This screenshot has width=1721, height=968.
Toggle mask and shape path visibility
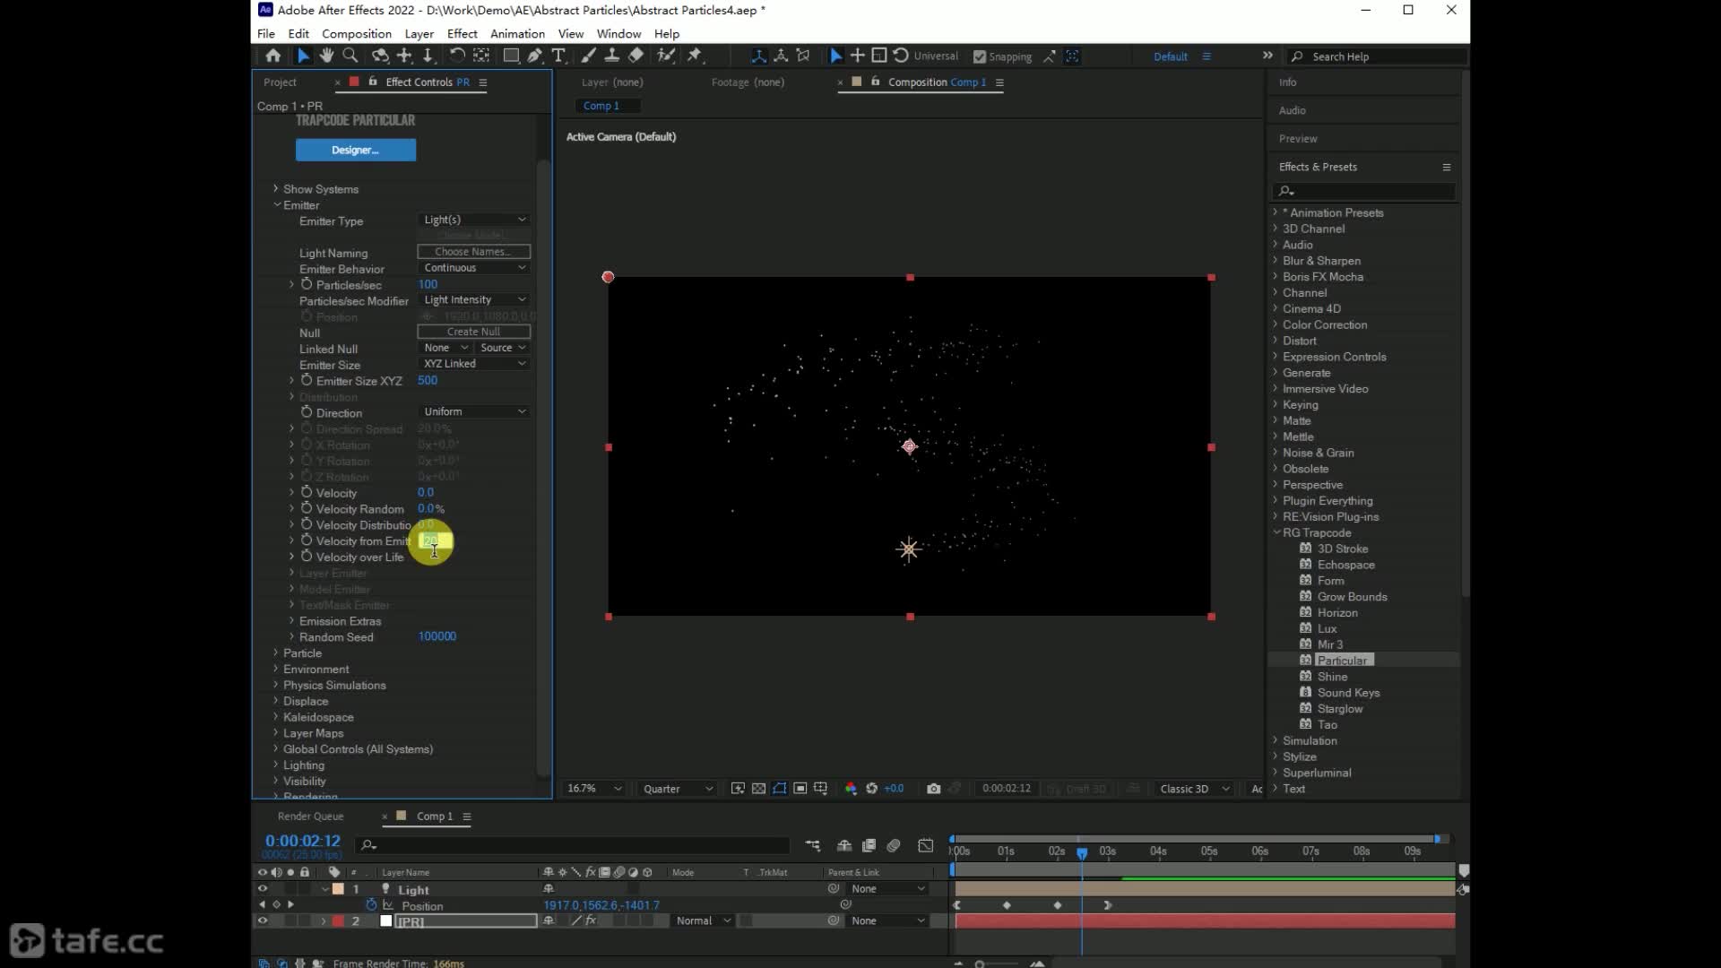click(779, 789)
